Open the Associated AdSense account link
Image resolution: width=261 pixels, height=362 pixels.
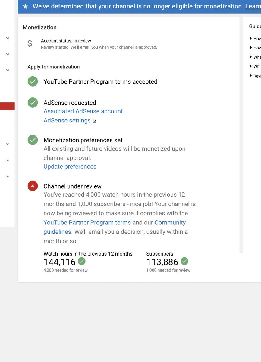click(x=83, y=111)
